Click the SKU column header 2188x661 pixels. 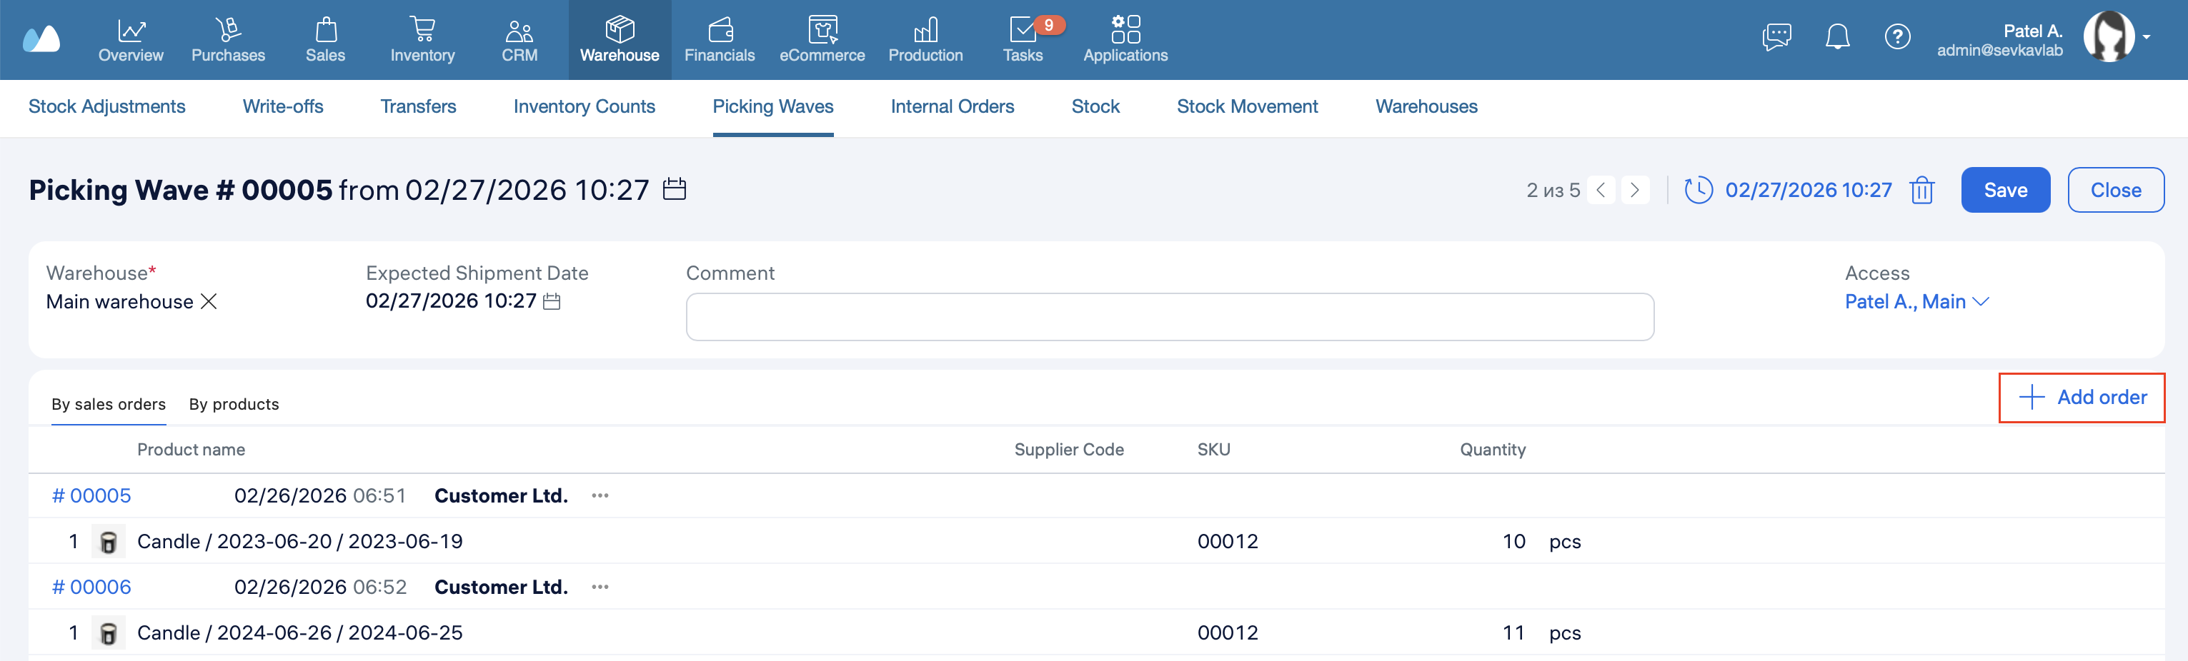(x=1213, y=450)
